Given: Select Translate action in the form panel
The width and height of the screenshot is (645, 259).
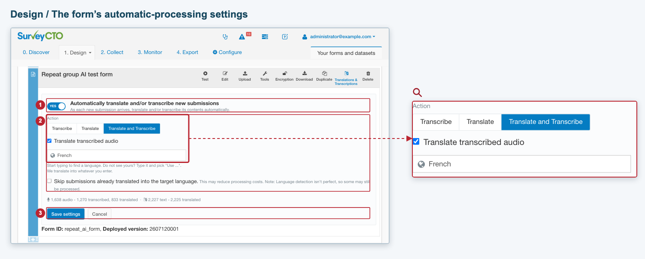Looking at the screenshot, I should coord(90,129).
